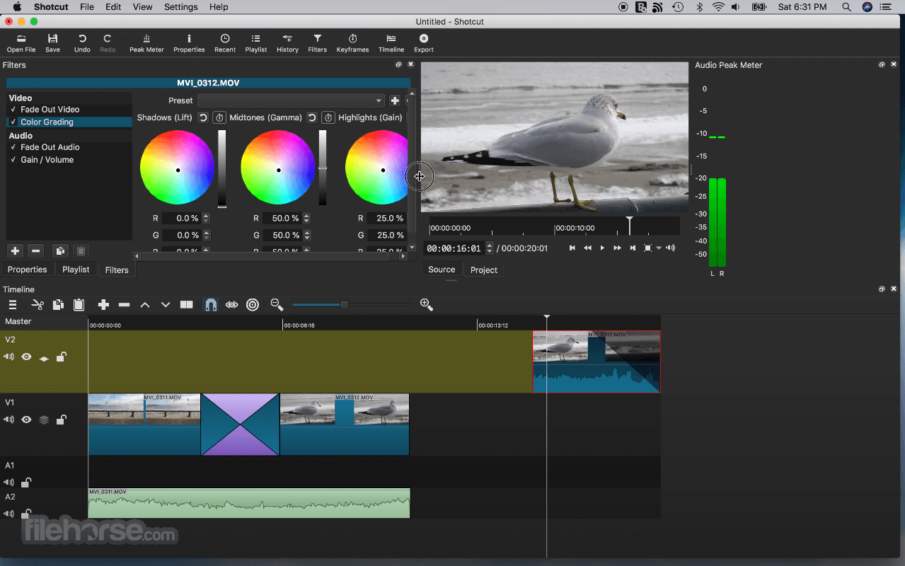
Task: Switch to the Properties tab
Action: click(27, 270)
